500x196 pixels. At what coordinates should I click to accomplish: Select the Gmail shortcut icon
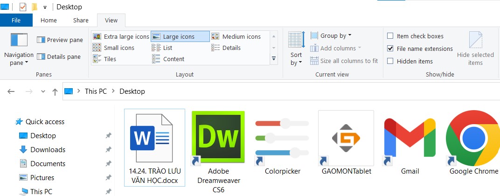[410, 139]
